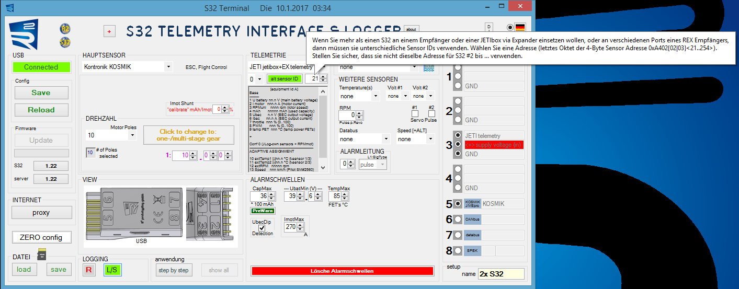
Task: Click the Save config button
Action: tap(41, 93)
